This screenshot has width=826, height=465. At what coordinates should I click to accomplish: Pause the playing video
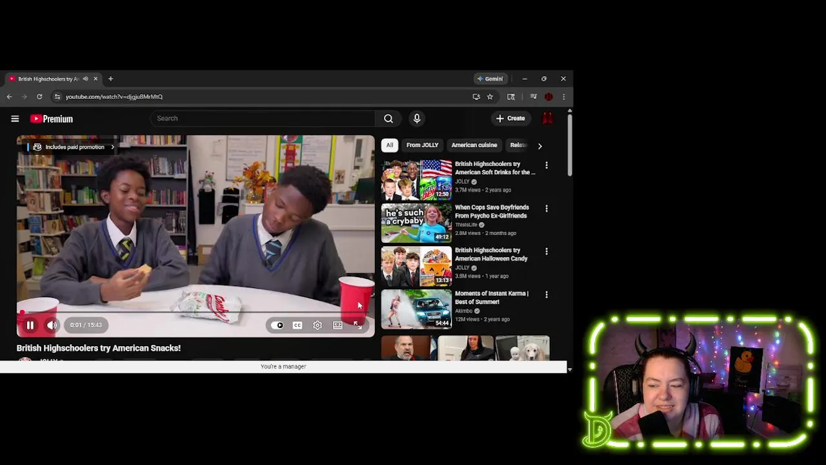(x=30, y=325)
